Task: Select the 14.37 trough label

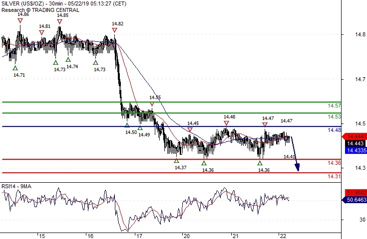Action: pos(181,168)
